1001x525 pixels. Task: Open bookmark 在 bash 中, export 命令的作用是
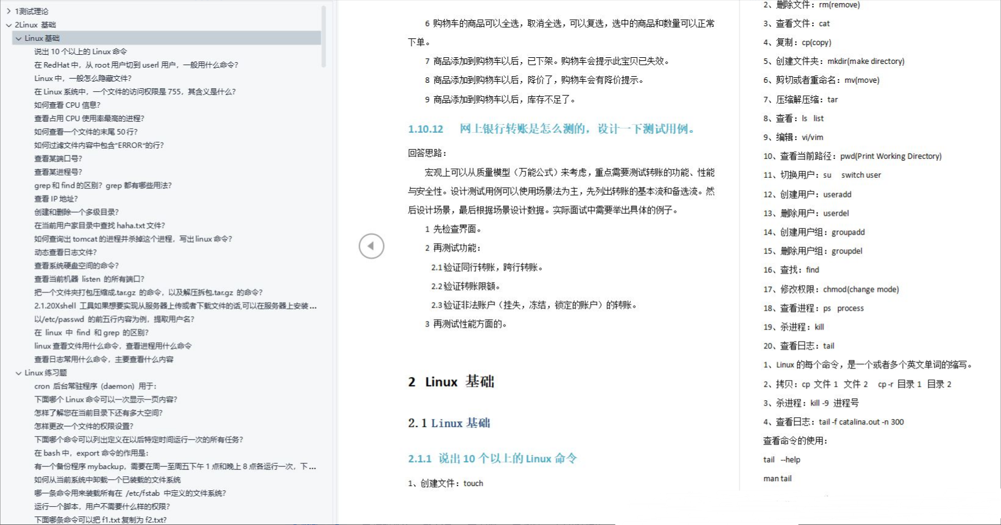tap(91, 454)
